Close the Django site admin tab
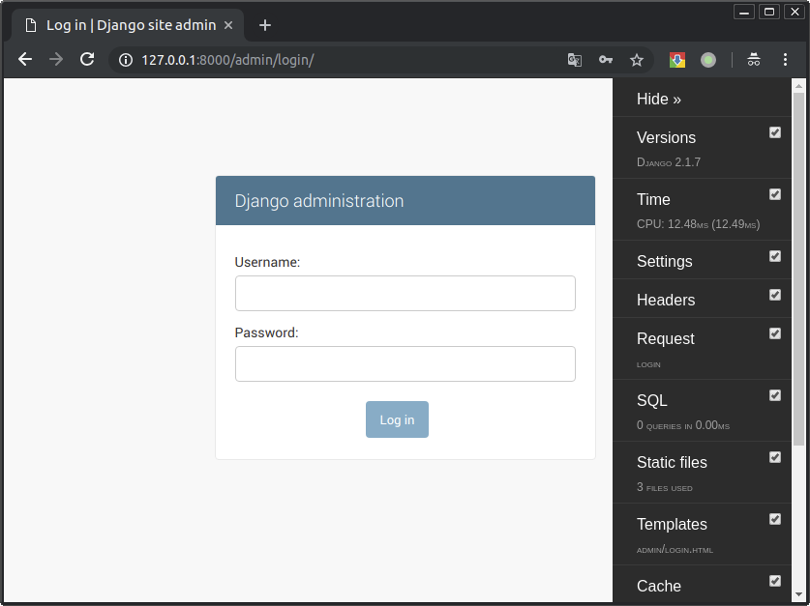Image resolution: width=810 pixels, height=606 pixels. point(228,25)
